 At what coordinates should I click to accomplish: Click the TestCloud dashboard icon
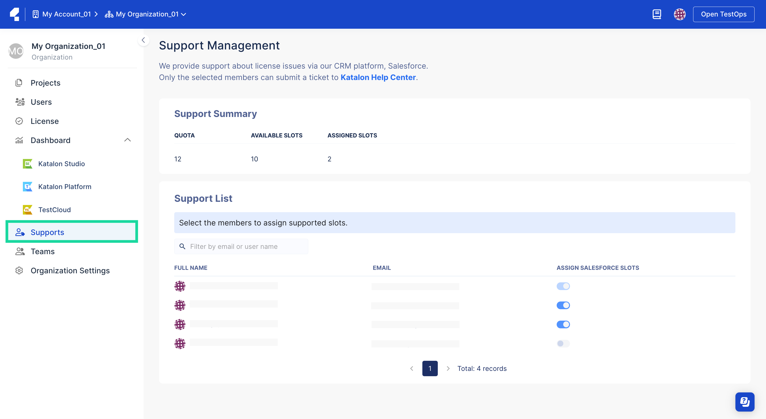[27, 210]
